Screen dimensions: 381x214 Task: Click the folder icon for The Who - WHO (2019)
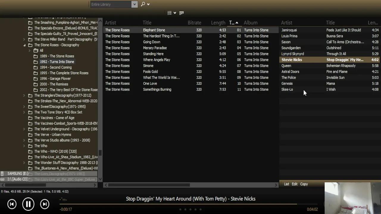click(30, 152)
